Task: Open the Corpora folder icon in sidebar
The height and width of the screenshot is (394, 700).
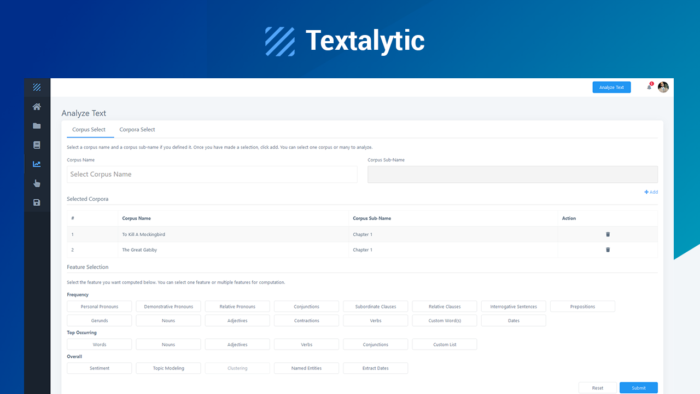Action: tap(37, 125)
